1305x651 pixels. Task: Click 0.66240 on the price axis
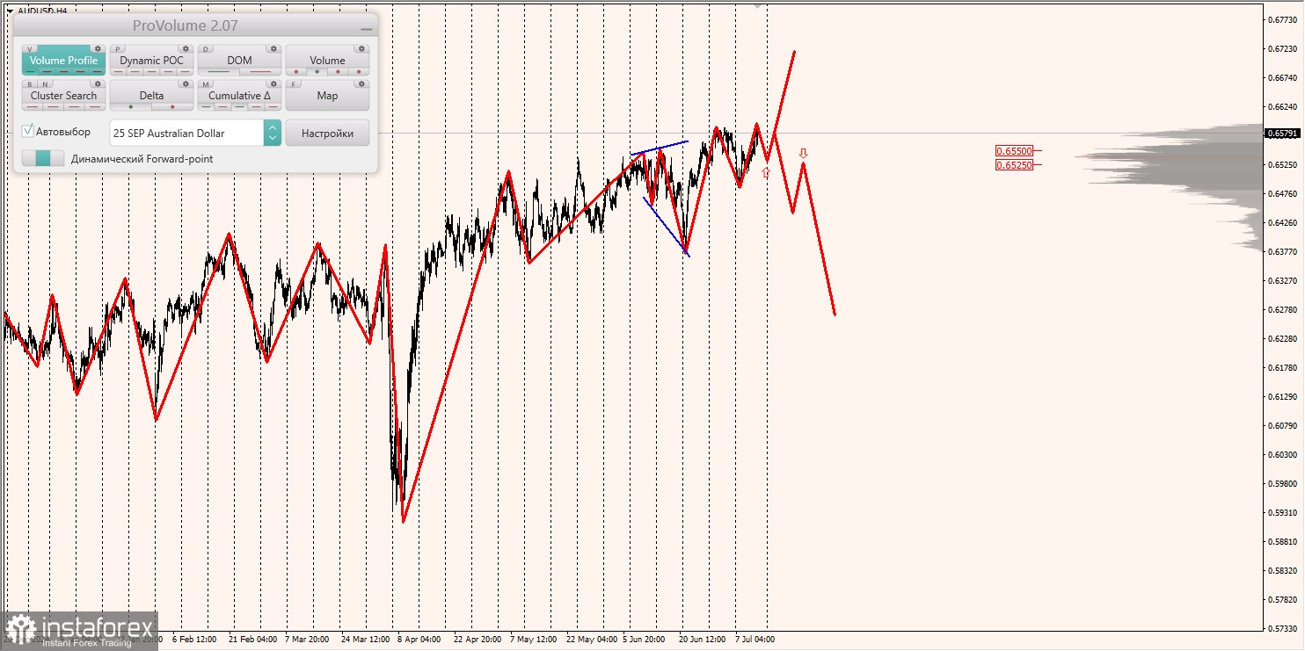coord(1284,106)
